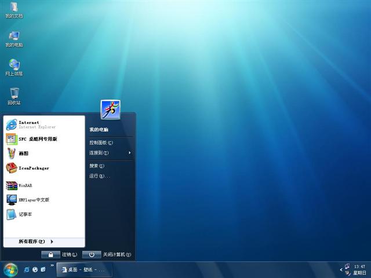Click the Windows start orb
The image size is (371, 278).
pos(10,270)
